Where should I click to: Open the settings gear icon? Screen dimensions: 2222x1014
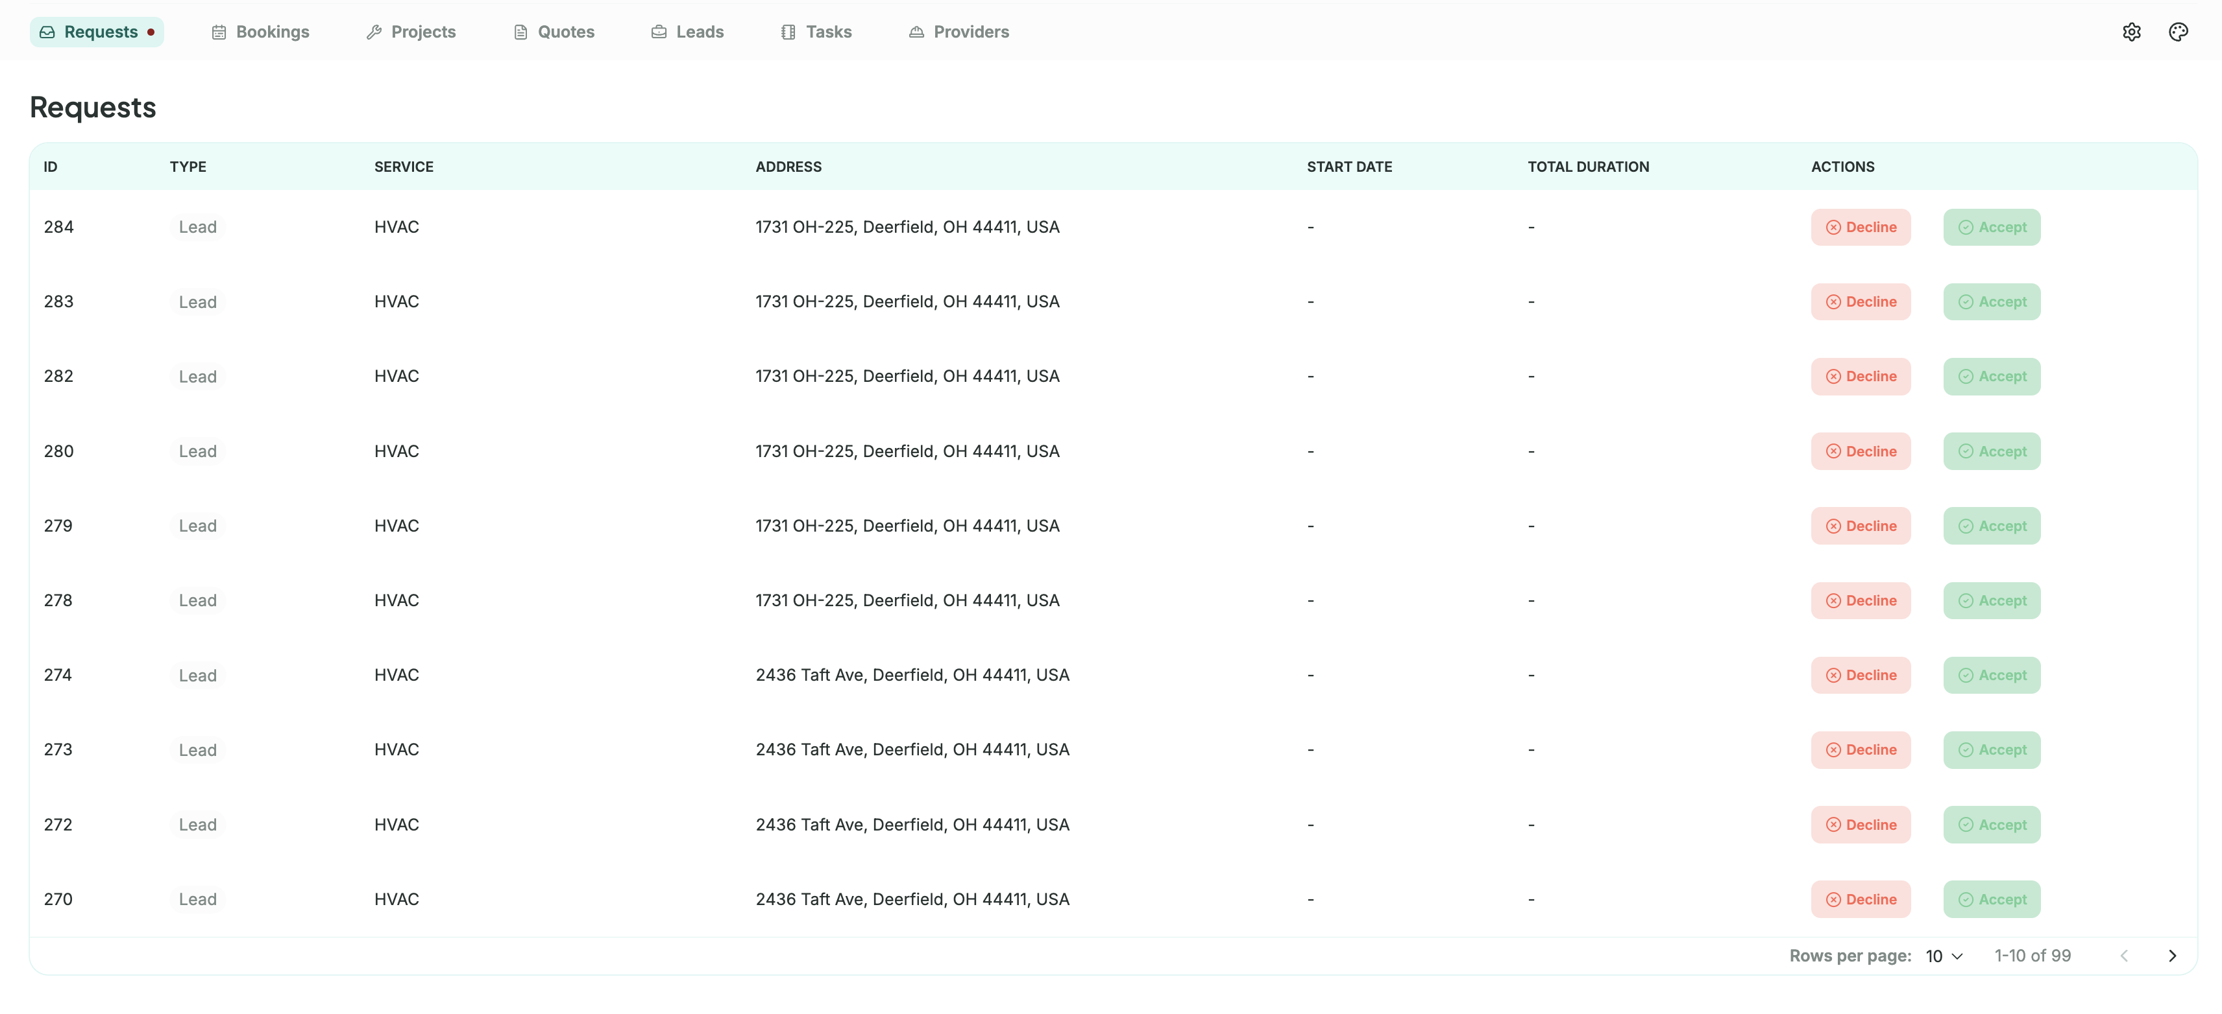(2131, 32)
